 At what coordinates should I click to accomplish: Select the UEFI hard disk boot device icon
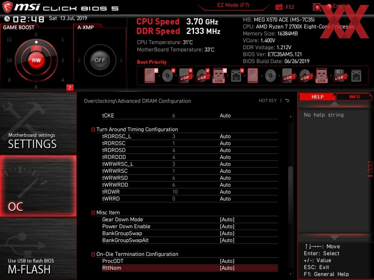point(151,75)
